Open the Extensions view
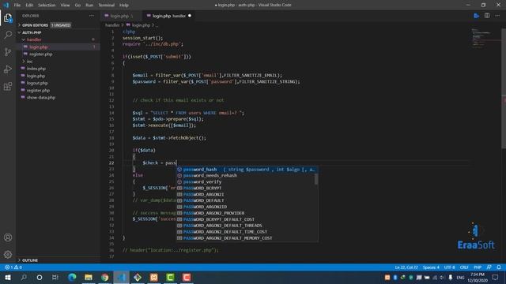This screenshot has width=506, height=284. point(8,86)
